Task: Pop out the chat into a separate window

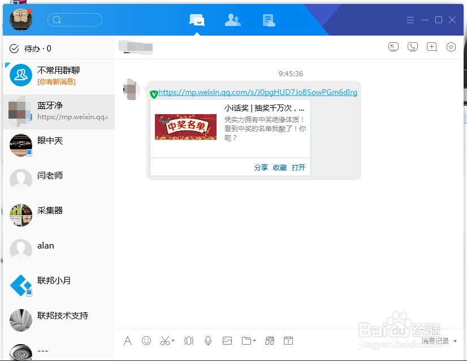Action: coord(393,47)
